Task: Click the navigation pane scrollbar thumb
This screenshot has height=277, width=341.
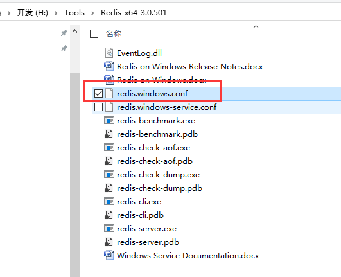Action: click(x=74, y=175)
